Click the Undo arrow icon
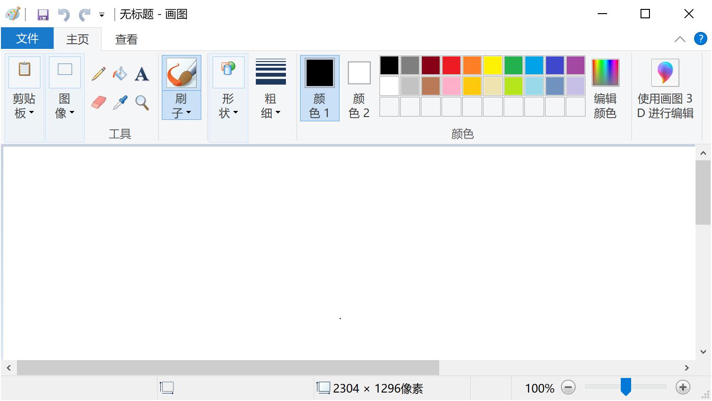The width and height of the screenshot is (712, 401). coord(63,15)
